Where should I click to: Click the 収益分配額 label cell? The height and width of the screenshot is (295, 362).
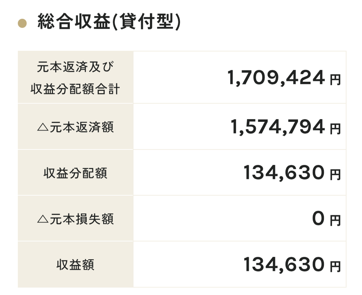(76, 172)
